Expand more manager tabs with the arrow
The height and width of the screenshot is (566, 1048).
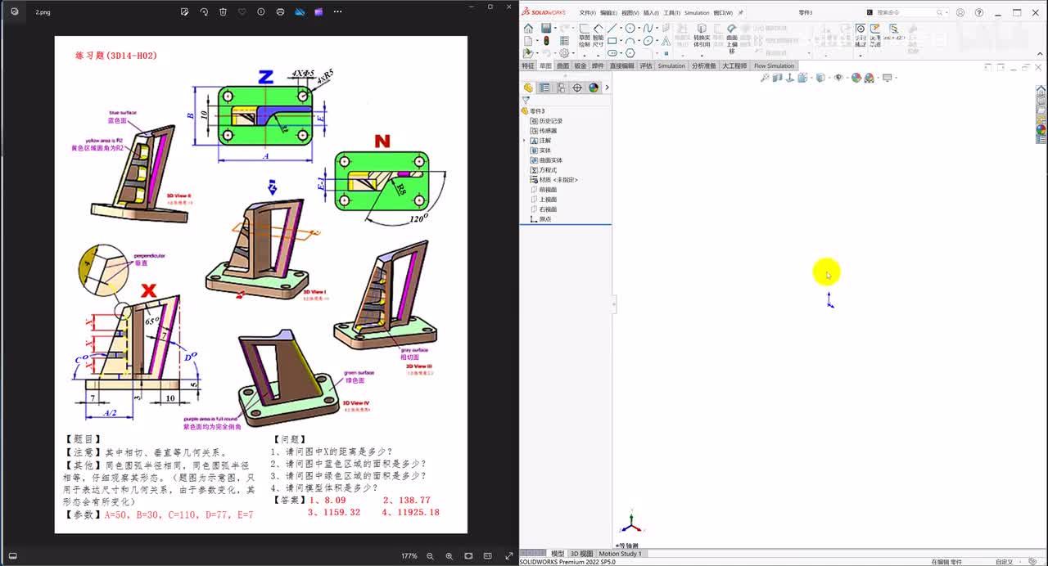click(607, 88)
